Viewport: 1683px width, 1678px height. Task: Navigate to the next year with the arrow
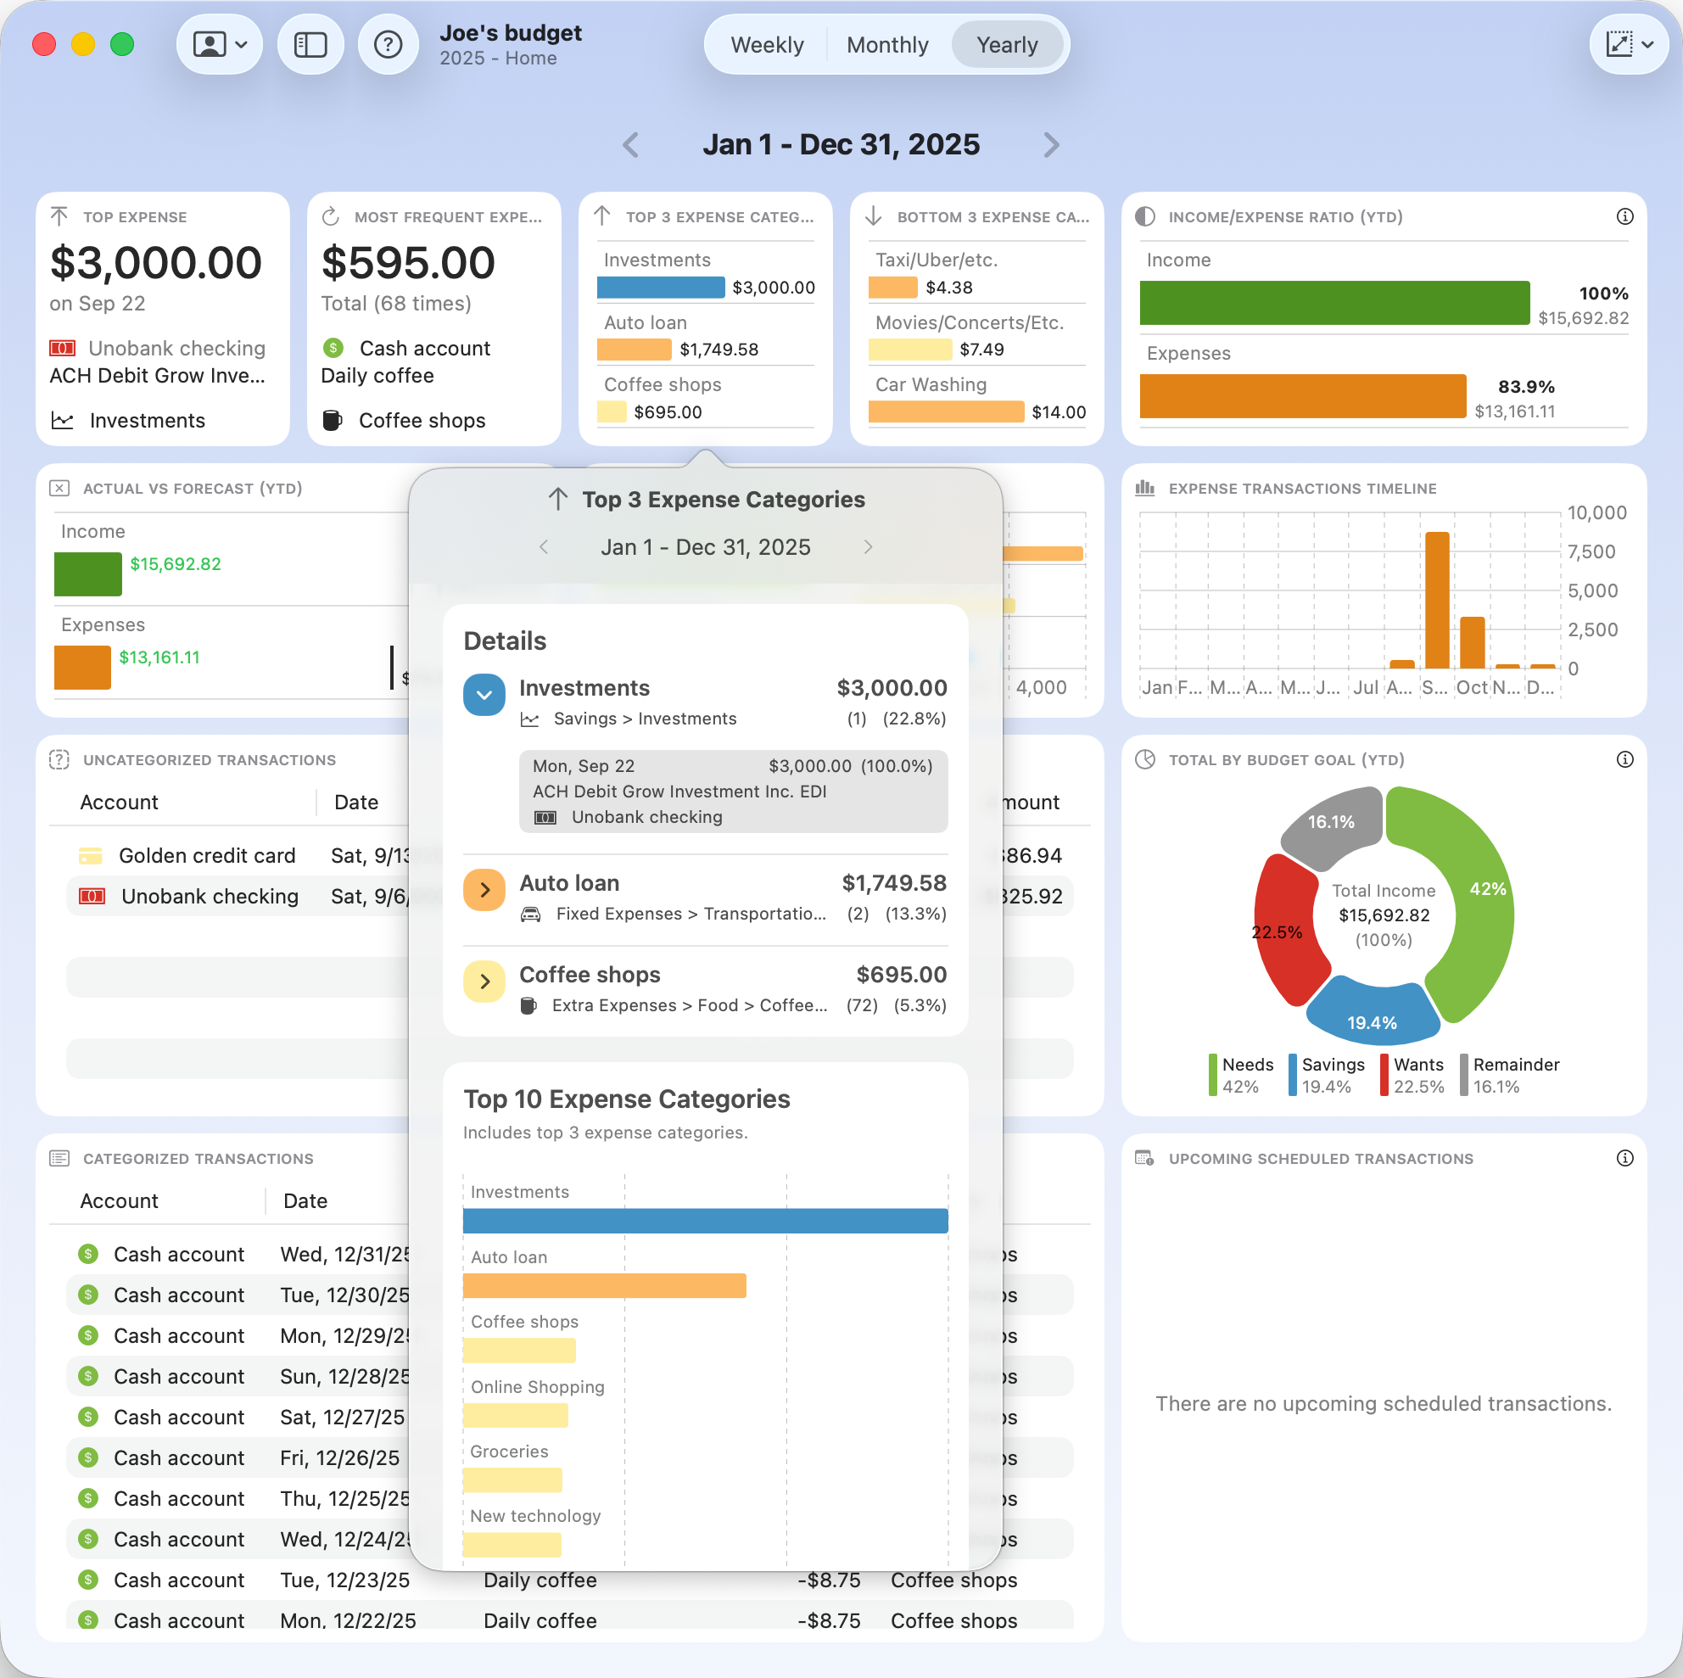click(1051, 144)
